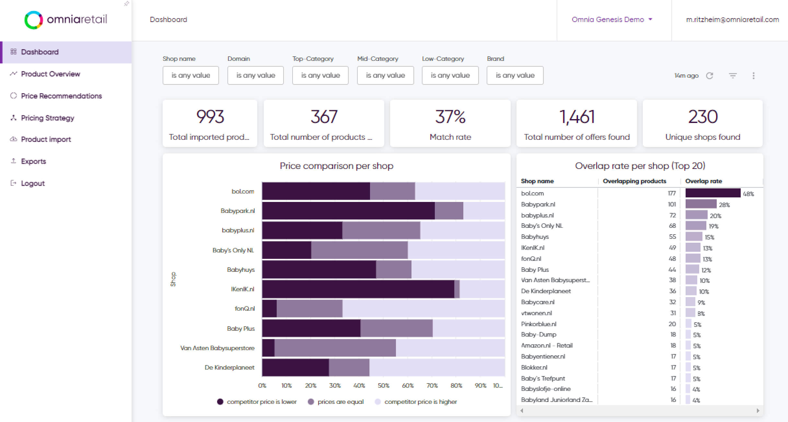This screenshot has height=422, width=788.
Task: Click the filter options menu icon
Action: (x=732, y=75)
